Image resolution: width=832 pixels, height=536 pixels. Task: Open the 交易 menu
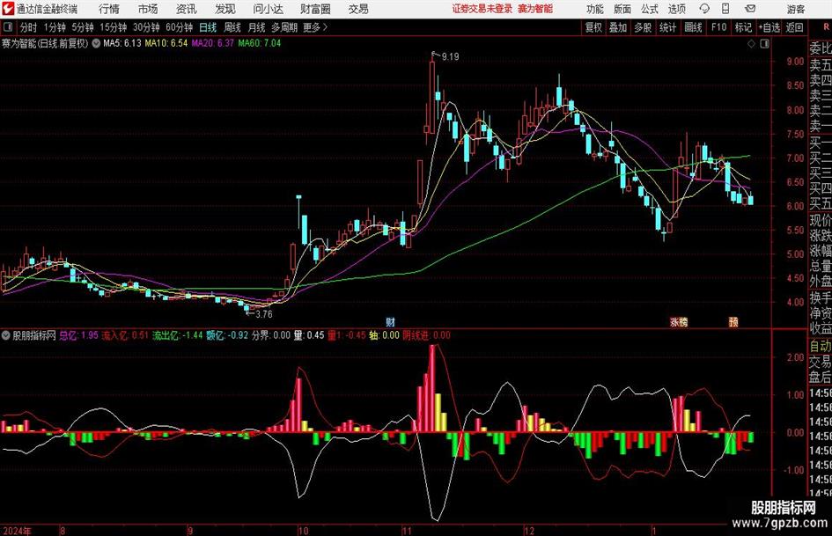[x=358, y=9]
